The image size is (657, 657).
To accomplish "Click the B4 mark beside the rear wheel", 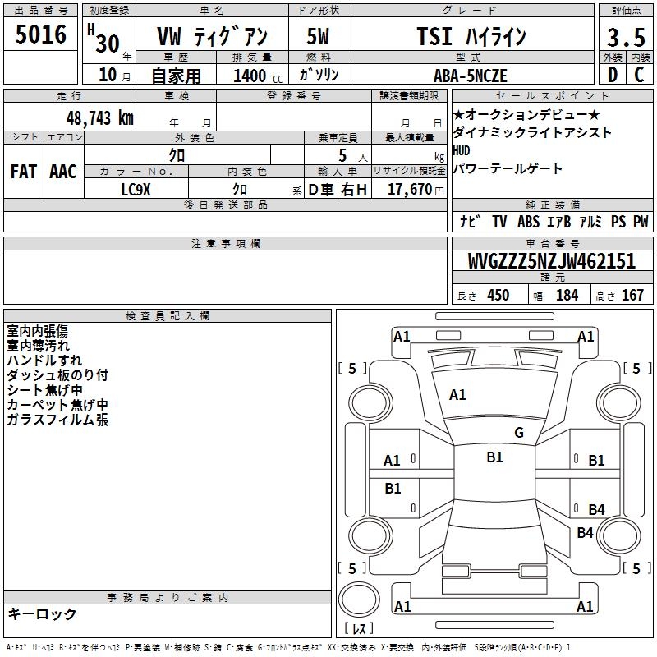I will point(585,532).
